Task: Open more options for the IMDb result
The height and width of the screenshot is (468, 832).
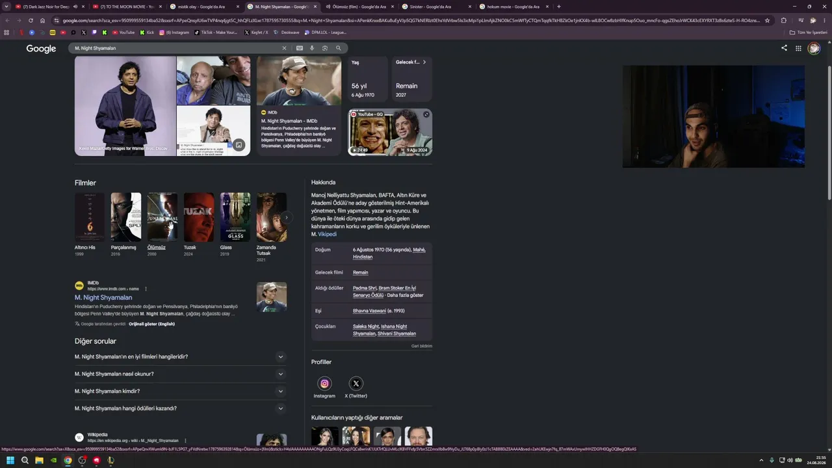Action: coord(146,289)
